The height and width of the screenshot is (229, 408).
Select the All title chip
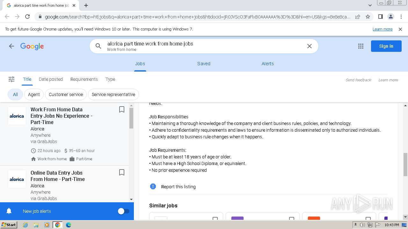15,94
